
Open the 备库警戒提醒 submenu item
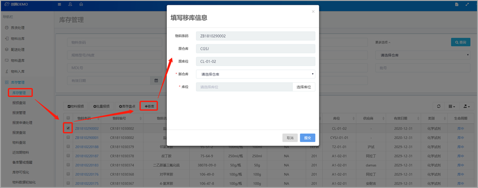coord(22,163)
